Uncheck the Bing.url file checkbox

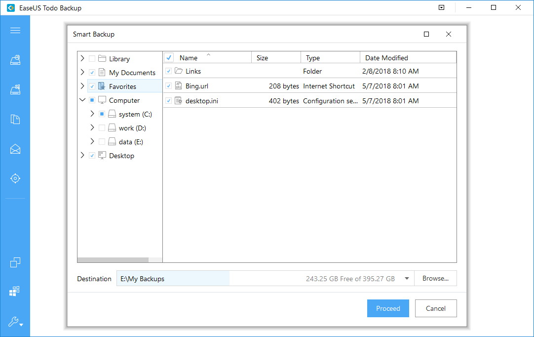pyautogui.click(x=169, y=86)
